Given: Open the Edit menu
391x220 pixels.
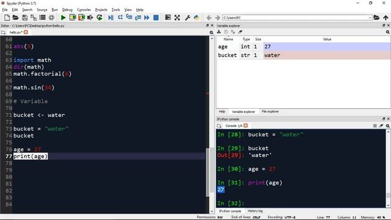Looking at the screenshot, I should 15,10.
